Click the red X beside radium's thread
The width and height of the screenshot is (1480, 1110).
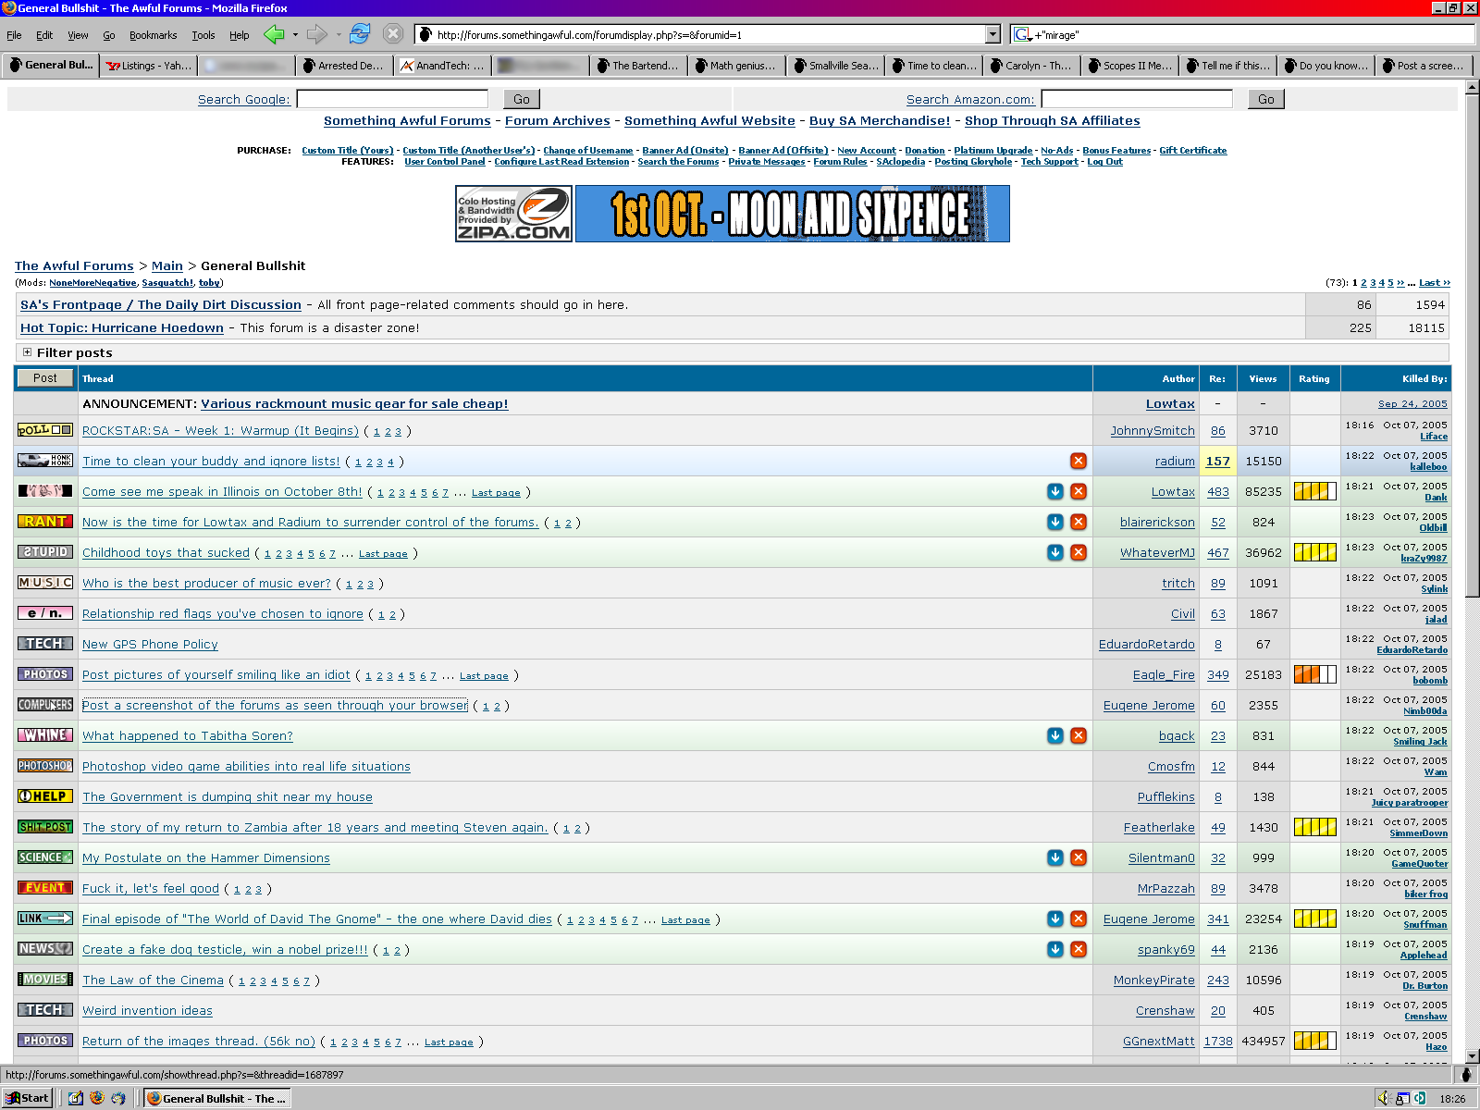point(1078,461)
